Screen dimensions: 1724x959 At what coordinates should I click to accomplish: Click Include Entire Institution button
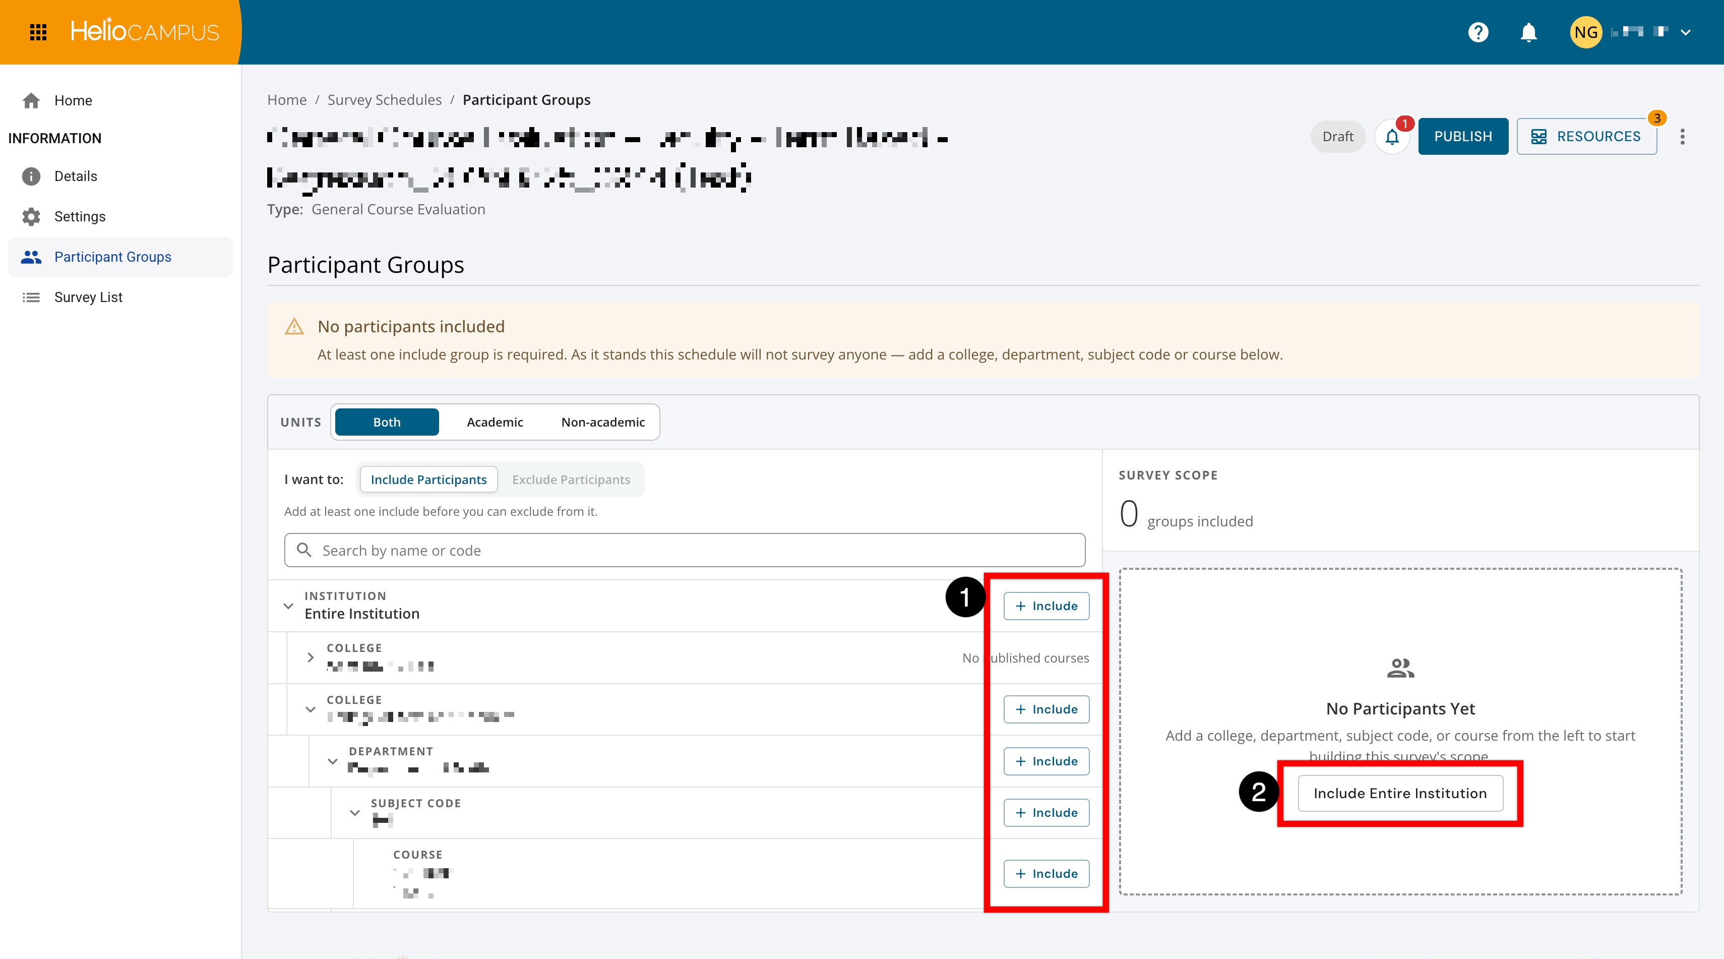pos(1400,794)
